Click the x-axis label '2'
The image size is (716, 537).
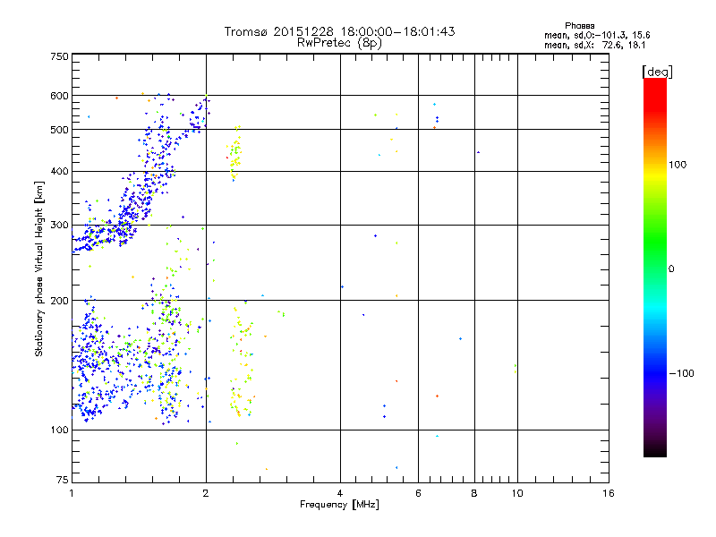point(206,493)
